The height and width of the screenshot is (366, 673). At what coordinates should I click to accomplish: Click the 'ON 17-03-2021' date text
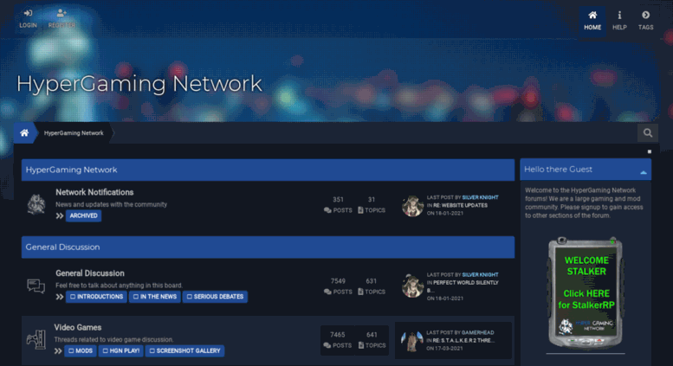(444, 349)
